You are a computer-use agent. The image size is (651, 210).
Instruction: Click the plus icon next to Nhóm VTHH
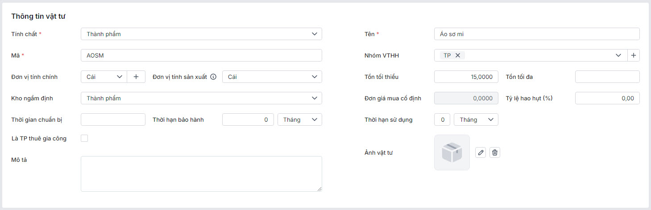click(x=634, y=55)
